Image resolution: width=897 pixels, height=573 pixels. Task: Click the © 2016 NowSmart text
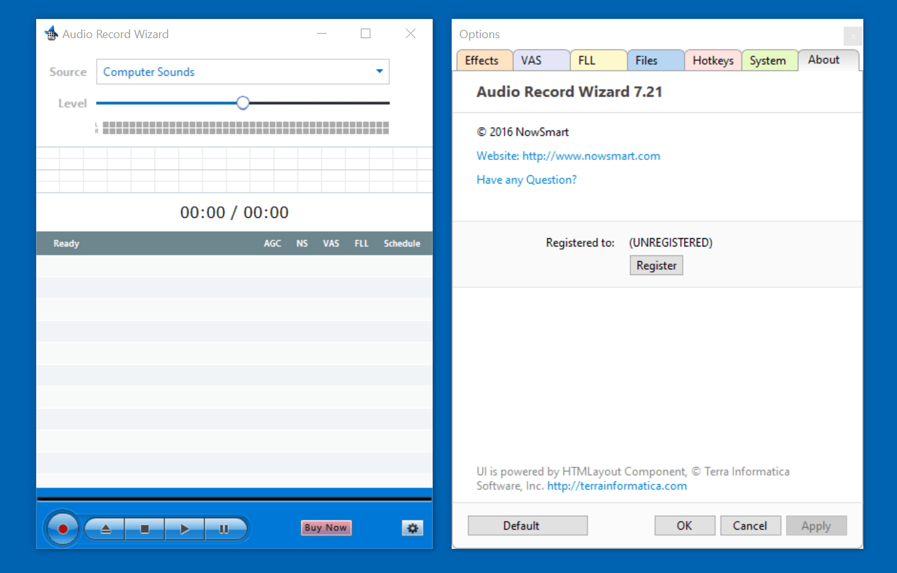coord(523,132)
